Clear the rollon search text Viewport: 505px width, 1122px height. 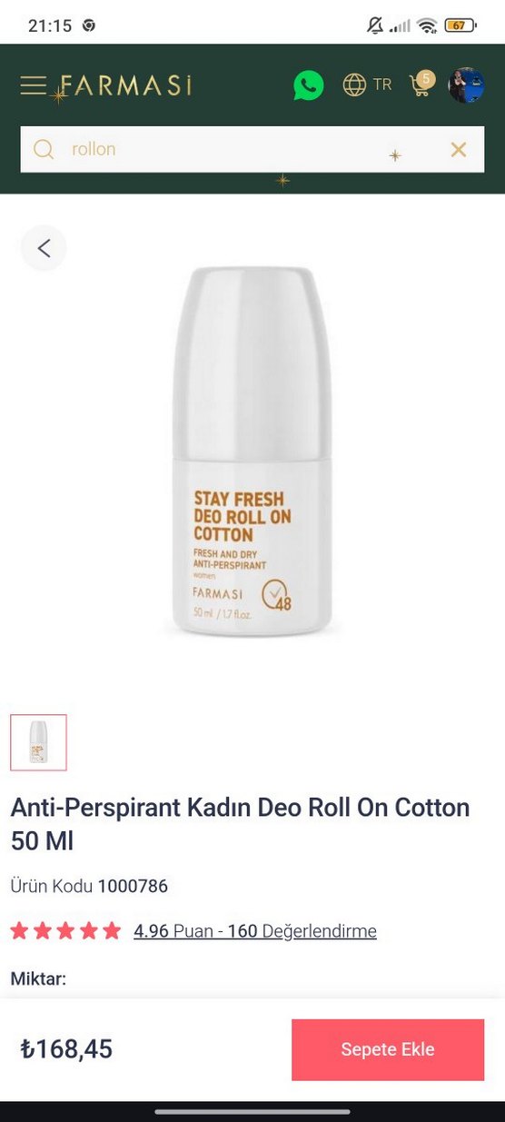459,149
